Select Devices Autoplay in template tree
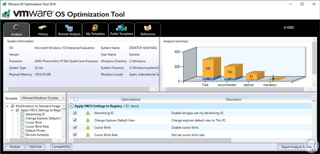This screenshot has width=320, height=154. coord(38,134)
